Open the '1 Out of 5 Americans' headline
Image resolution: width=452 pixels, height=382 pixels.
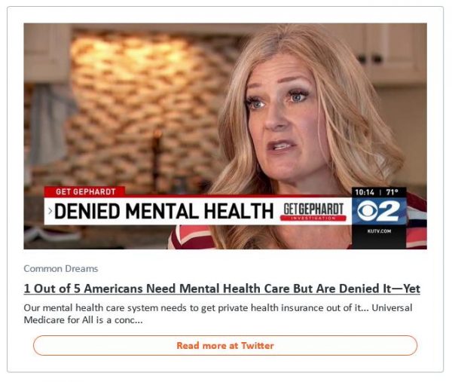222,289
